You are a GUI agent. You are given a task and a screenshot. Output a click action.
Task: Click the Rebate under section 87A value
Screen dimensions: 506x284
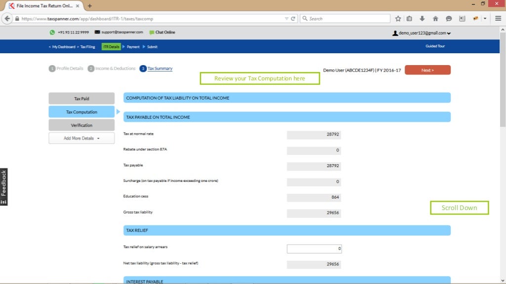click(314, 150)
